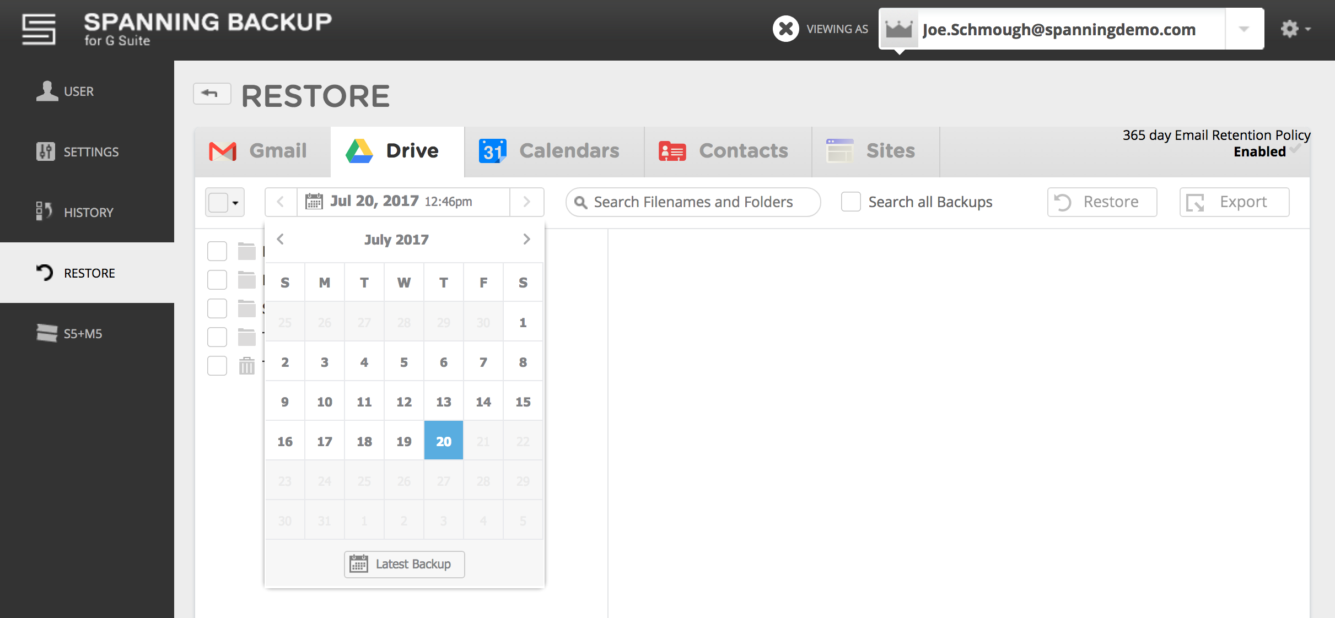Screen dimensions: 1335x618
Task: Click the Export button
Action: click(x=1234, y=202)
